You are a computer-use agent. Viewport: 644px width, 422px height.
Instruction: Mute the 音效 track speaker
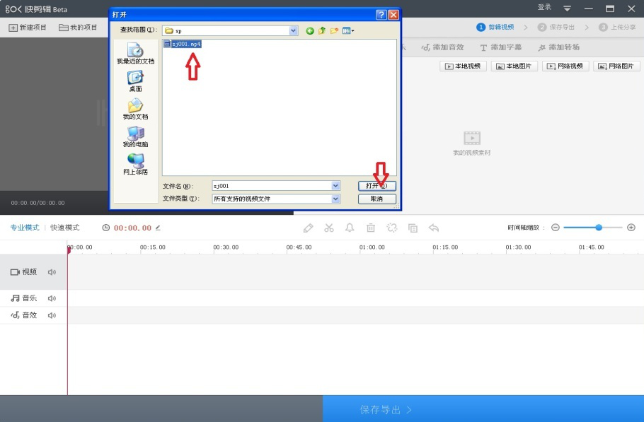52,315
